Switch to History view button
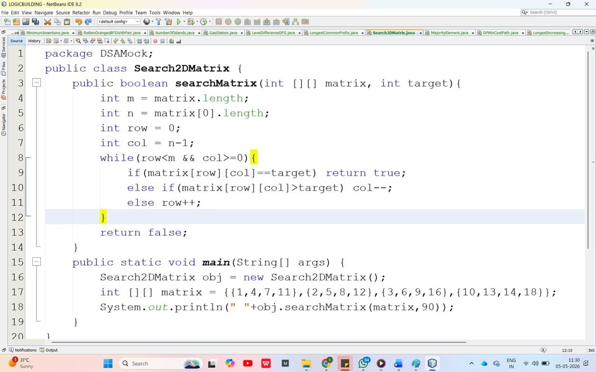 point(34,41)
